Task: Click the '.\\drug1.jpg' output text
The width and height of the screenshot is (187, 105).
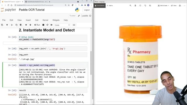Action: pos(27,59)
